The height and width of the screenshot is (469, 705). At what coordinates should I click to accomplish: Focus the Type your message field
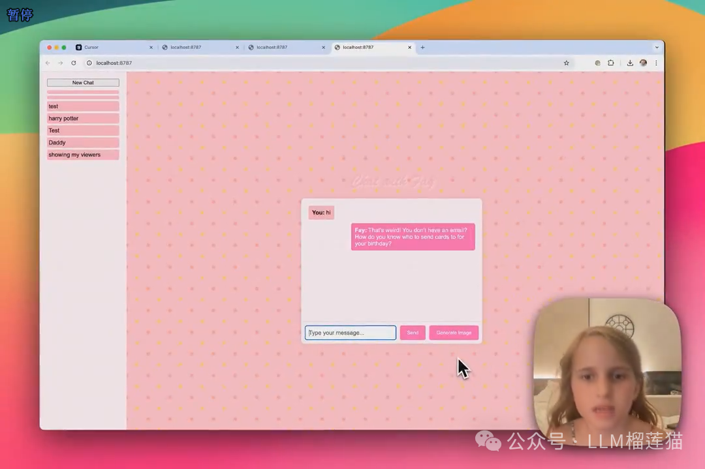pyautogui.click(x=351, y=333)
